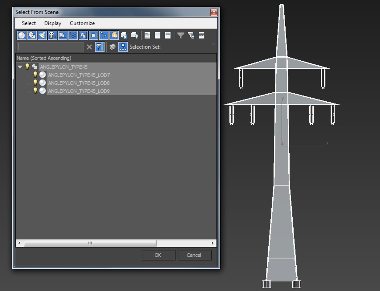Click the horizontal scrollbar thumb

pyautogui.click(x=90, y=243)
